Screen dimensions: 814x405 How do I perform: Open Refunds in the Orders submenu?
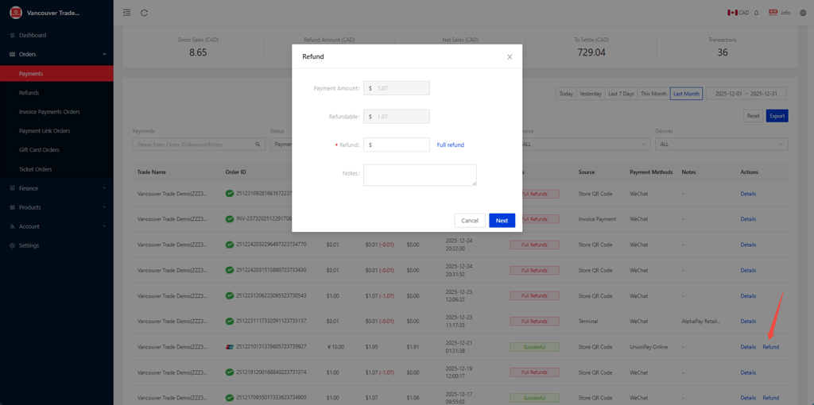tap(29, 93)
